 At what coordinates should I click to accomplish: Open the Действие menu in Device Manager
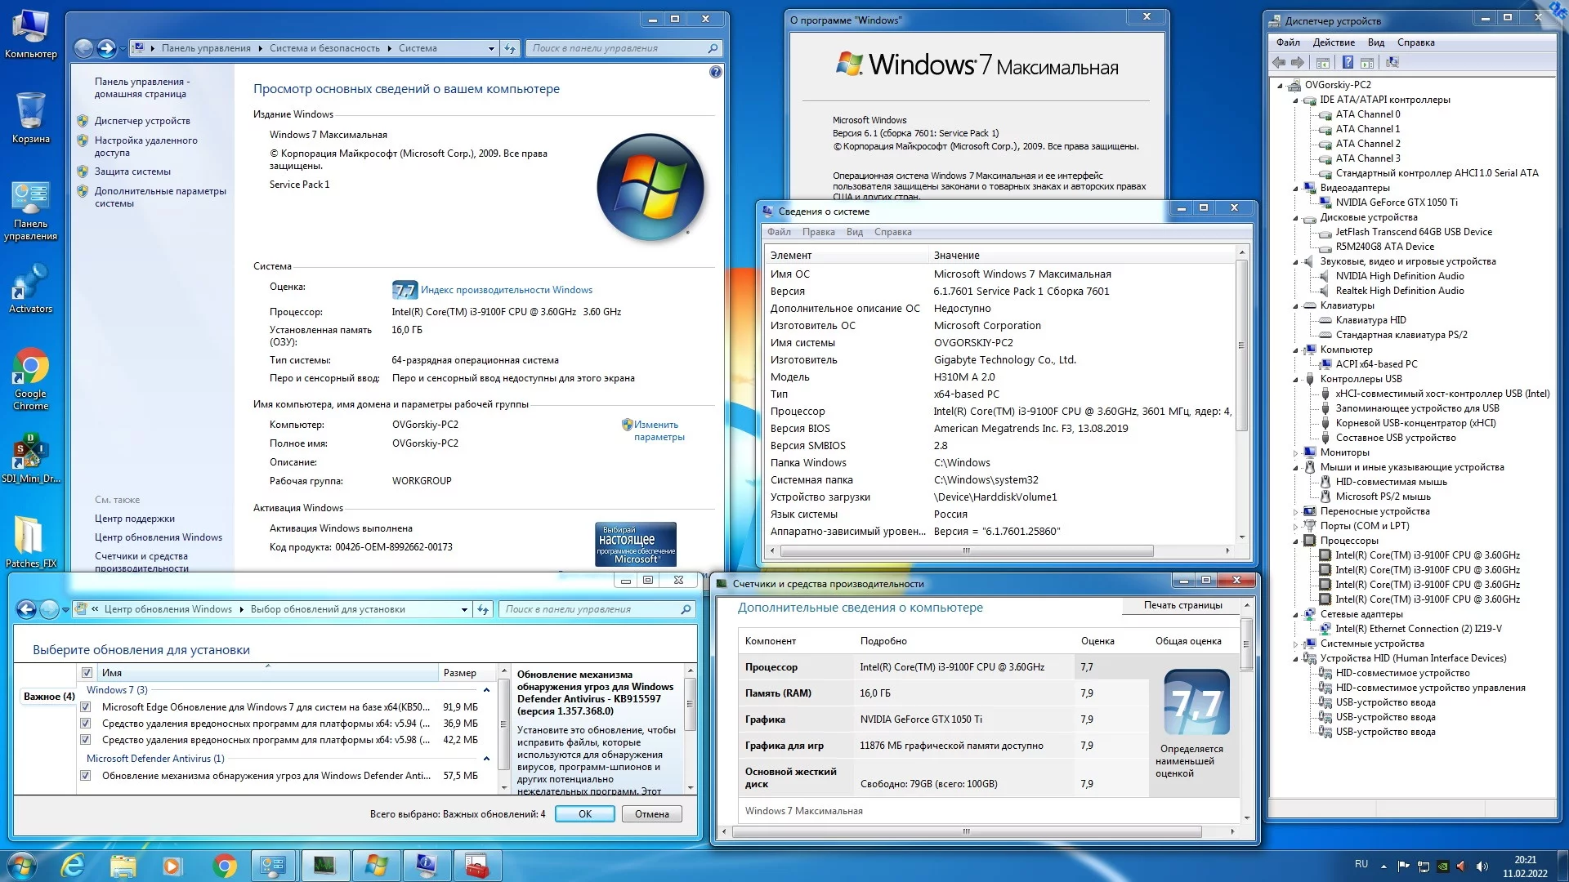(x=1333, y=42)
